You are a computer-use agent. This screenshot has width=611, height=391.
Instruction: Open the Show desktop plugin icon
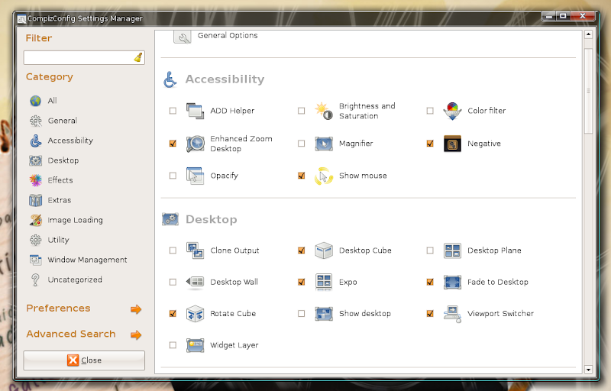tap(323, 314)
